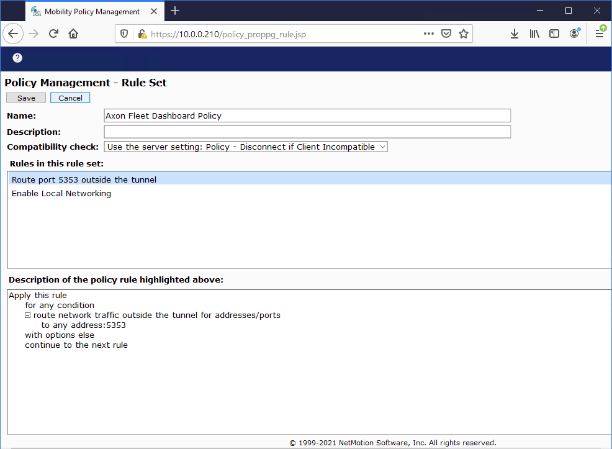This screenshot has width=612, height=449.
Task: Open the browser home page
Action: click(x=73, y=34)
